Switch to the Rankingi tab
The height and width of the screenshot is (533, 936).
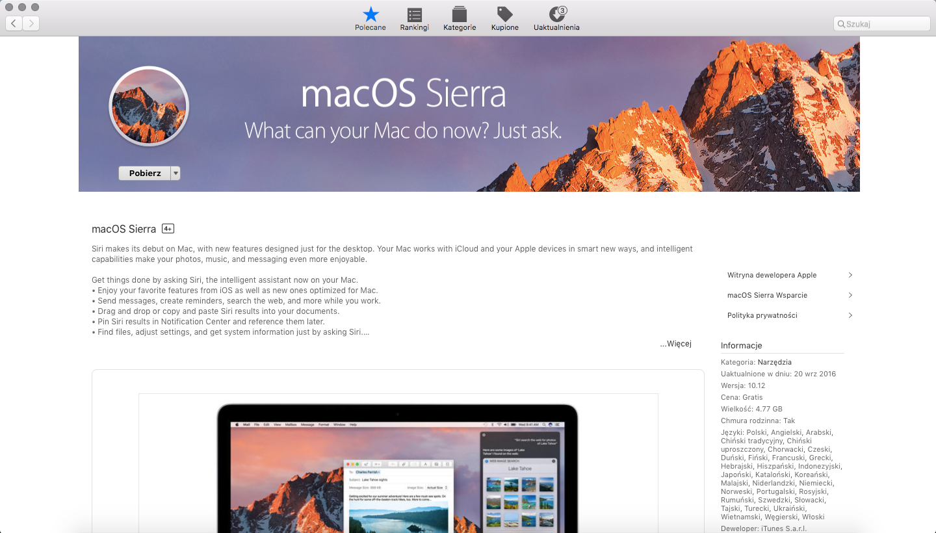(x=415, y=19)
